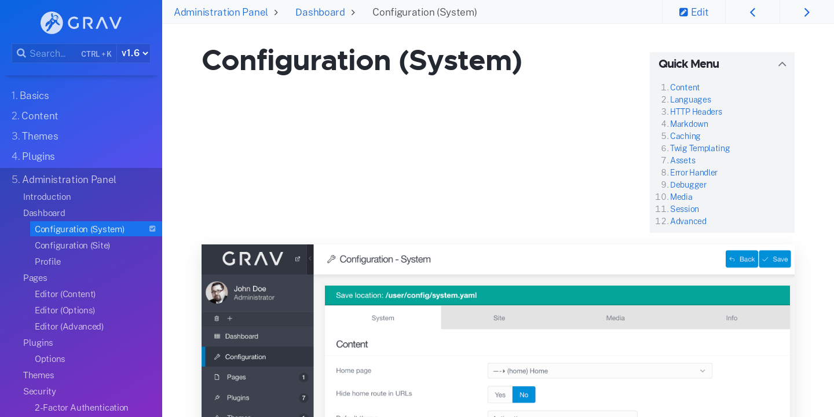Image resolution: width=834 pixels, height=417 pixels.
Task: Jump to Languages section
Action: (690, 100)
